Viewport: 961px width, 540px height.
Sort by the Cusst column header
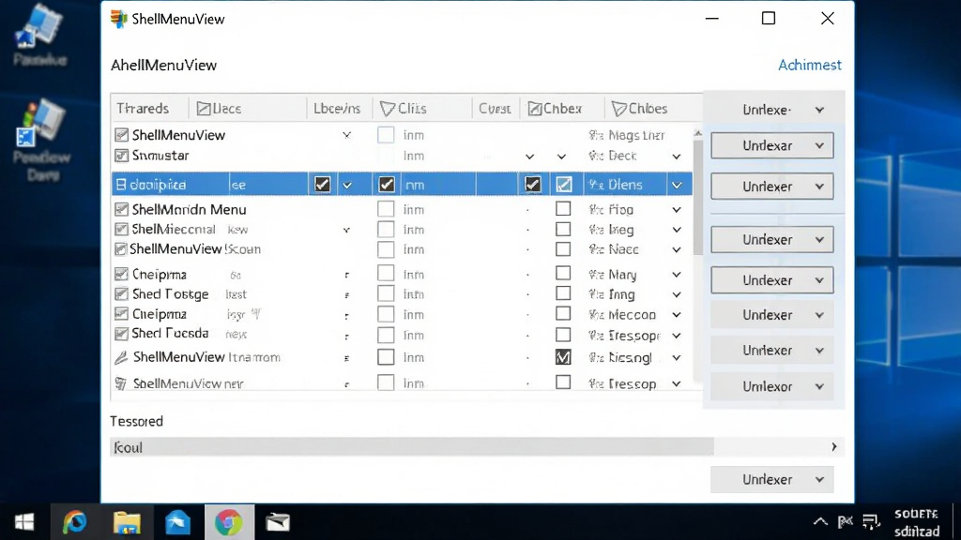click(x=496, y=109)
